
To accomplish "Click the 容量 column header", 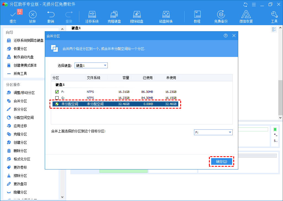I will 126,78.
